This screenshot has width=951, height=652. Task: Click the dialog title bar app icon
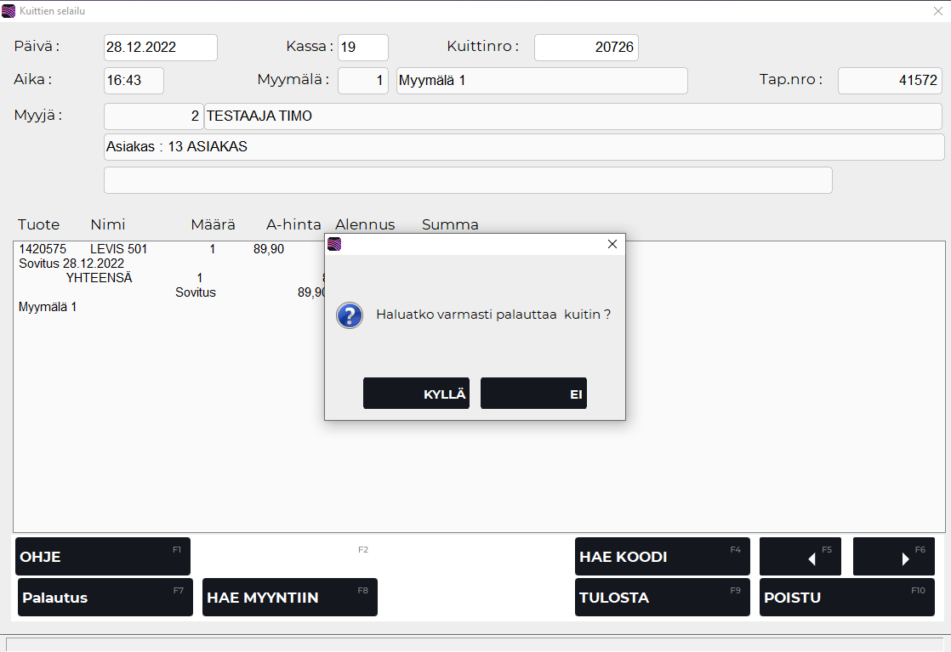click(x=334, y=244)
